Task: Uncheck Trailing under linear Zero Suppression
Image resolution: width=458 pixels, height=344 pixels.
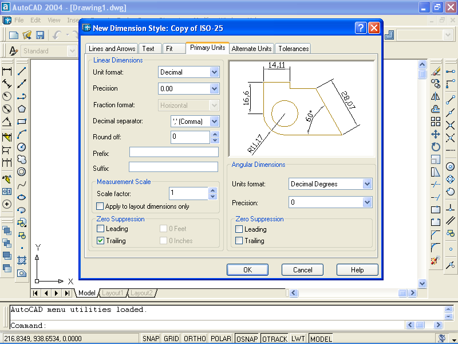Action: tap(100, 240)
